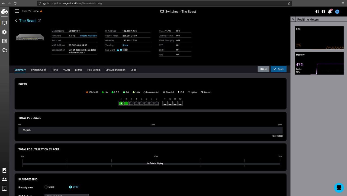Click the model name ECS2512FP
This screenshot has width=347, height=196.
click(75, 31)
